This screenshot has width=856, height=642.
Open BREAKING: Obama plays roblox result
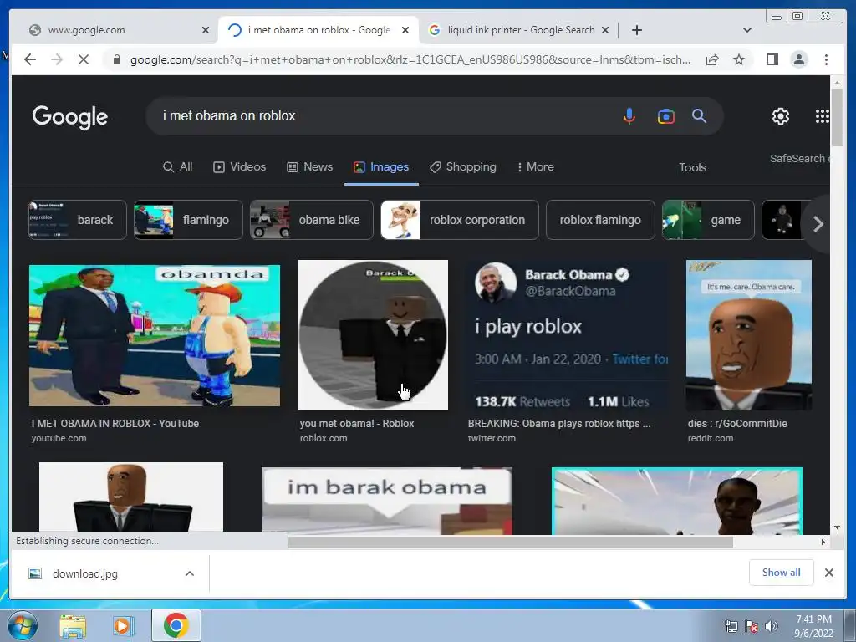(x=559, y=424)
